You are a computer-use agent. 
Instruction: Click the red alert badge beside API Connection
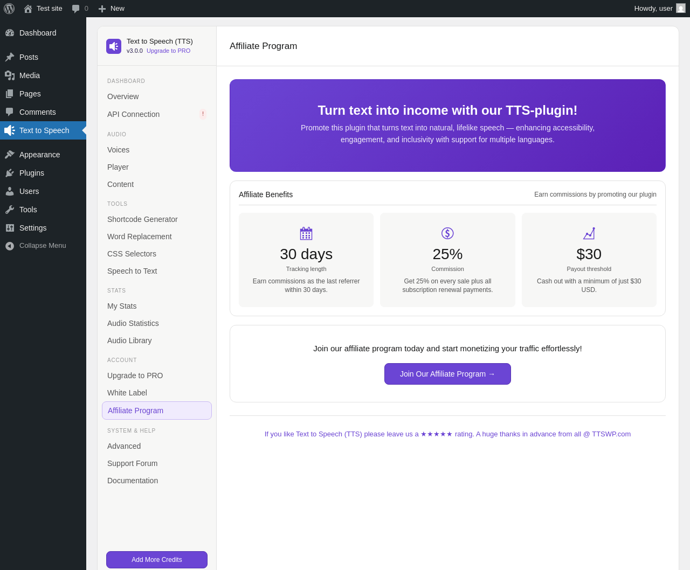tap(203, 114)
